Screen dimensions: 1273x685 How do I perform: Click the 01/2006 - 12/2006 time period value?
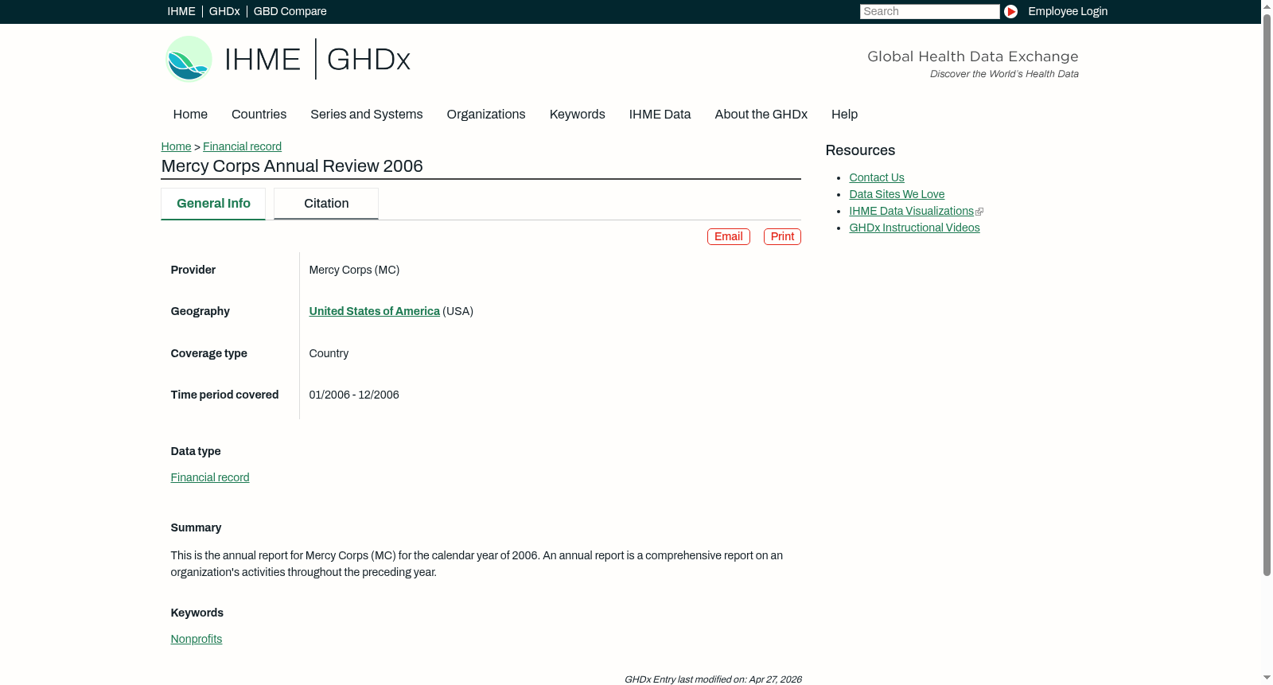[x=354, y=395]
